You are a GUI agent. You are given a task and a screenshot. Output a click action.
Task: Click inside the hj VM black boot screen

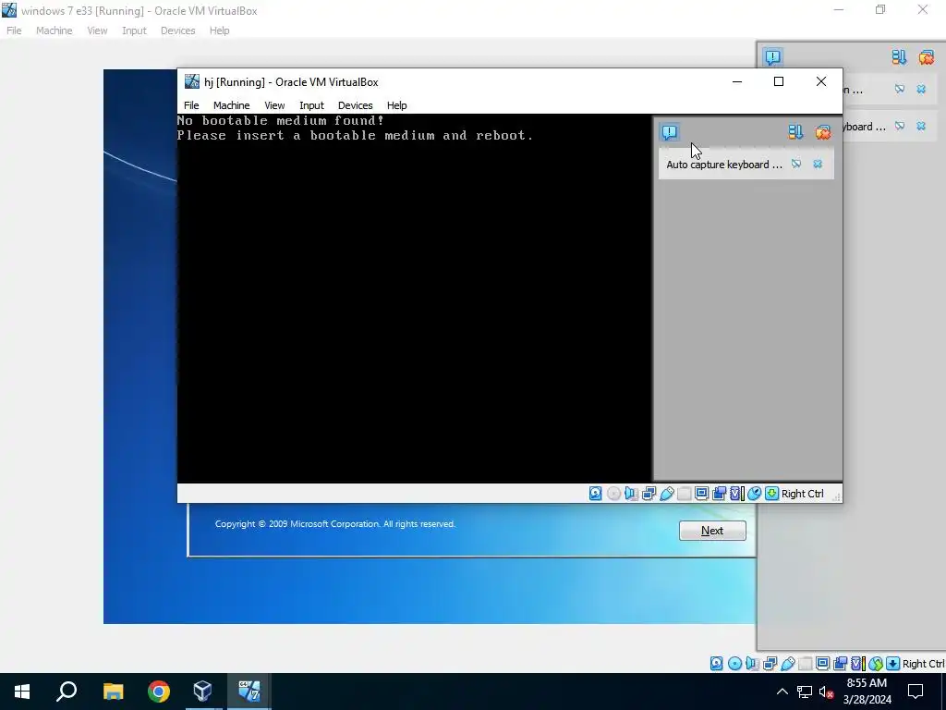click(x=414, y=298)
